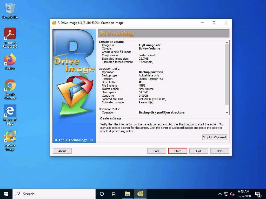Click the taskbar Search box
Image resolution: width=266 pixels, height=199 pixels.
[54, 194]
